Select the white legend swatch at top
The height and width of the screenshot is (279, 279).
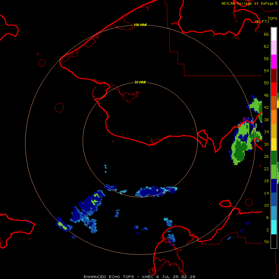(274, 34)
